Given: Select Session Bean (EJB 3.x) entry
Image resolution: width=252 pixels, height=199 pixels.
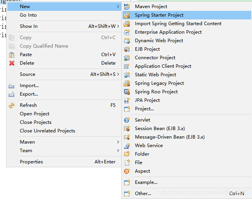Looking at the screenshot, I should coord(187,129).
